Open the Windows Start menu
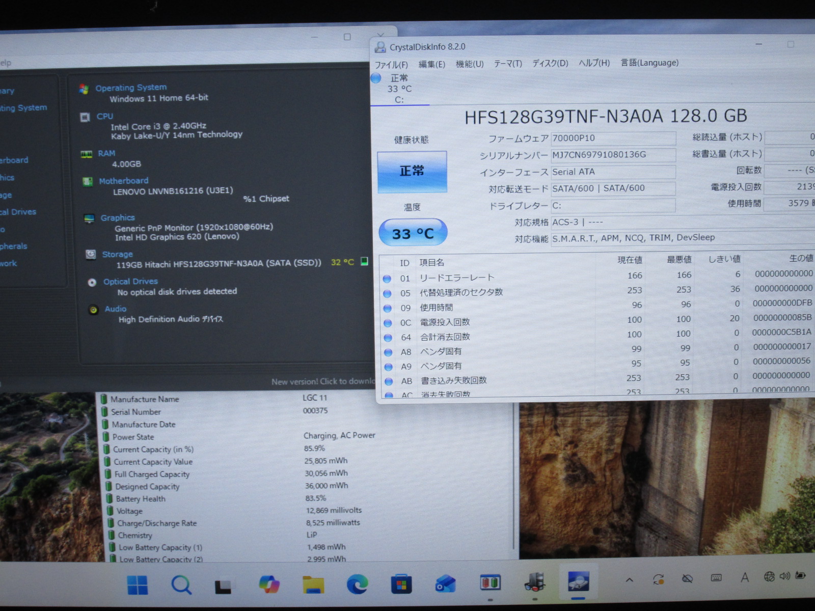Viewport: 815px width, 611px height. coord(137,585)
